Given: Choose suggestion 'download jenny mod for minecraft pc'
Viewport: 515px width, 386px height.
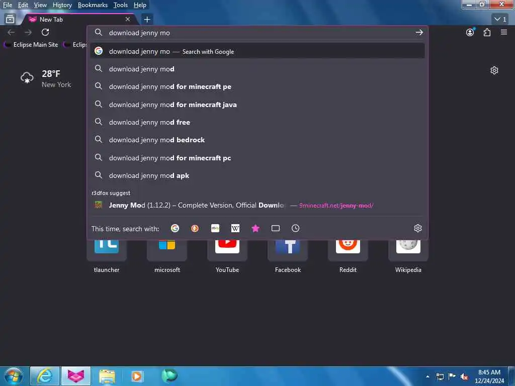Looking at the screenshot, I should (257, 158).
